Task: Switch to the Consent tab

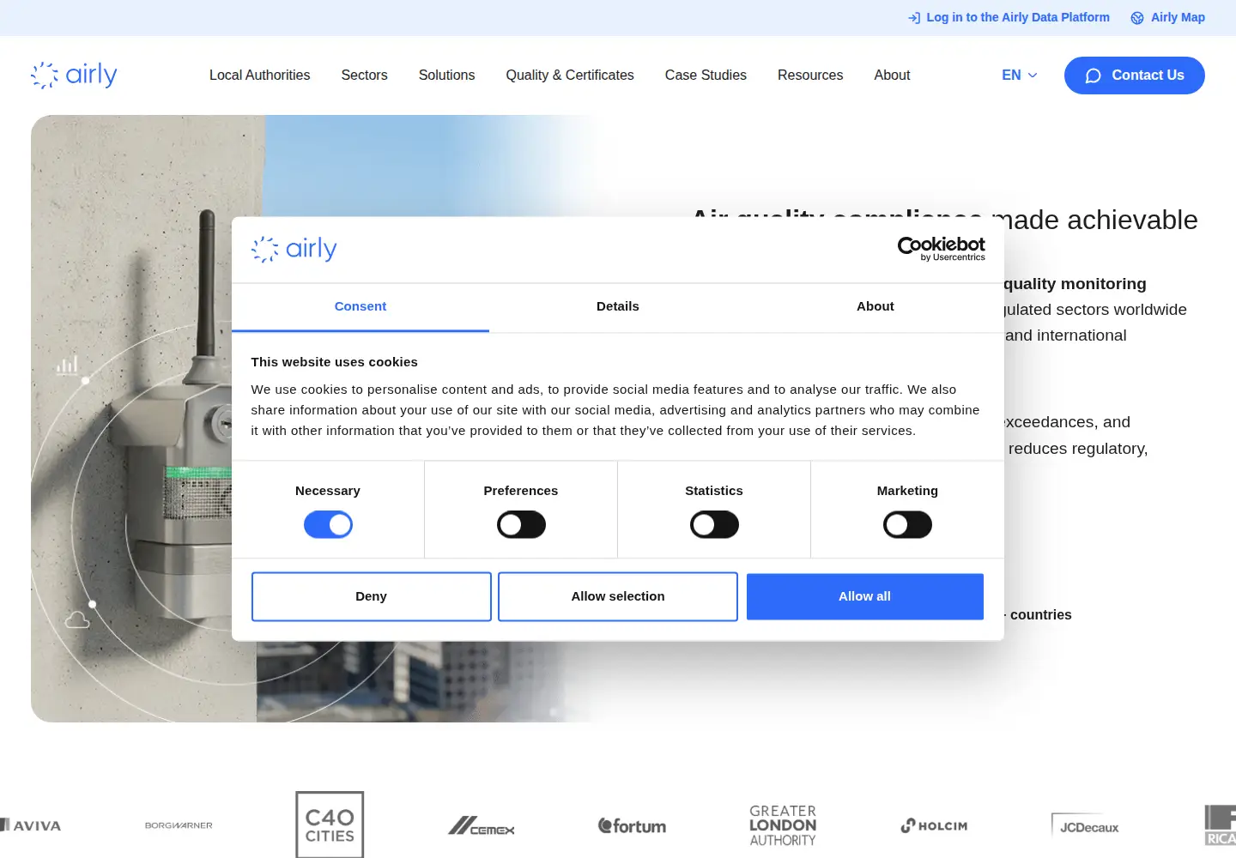Action: pos(360,307)
